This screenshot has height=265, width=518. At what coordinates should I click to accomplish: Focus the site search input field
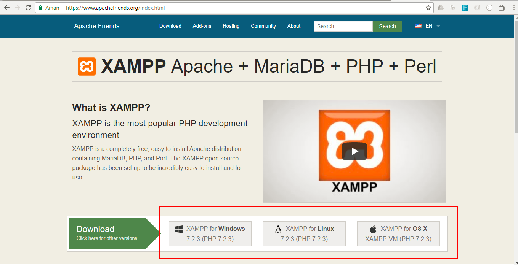pos(343,26)
